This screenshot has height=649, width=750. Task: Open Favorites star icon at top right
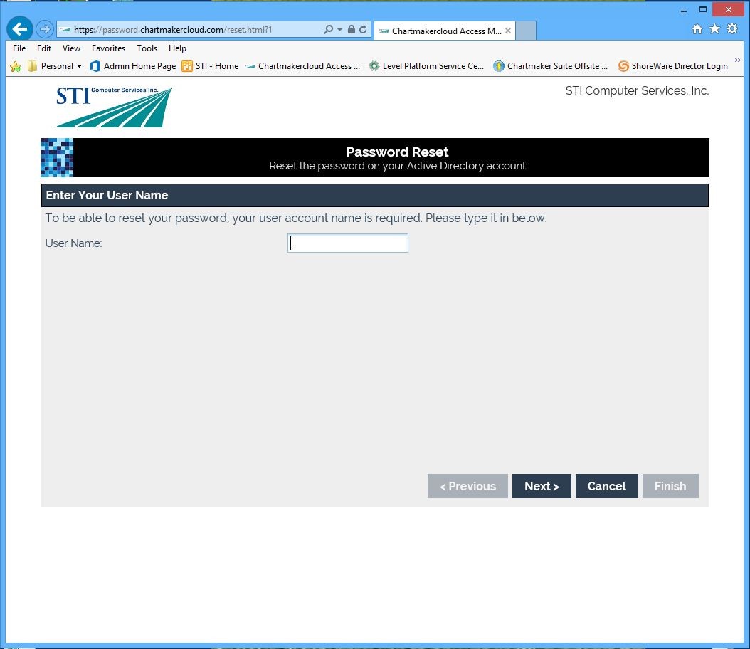714,29
